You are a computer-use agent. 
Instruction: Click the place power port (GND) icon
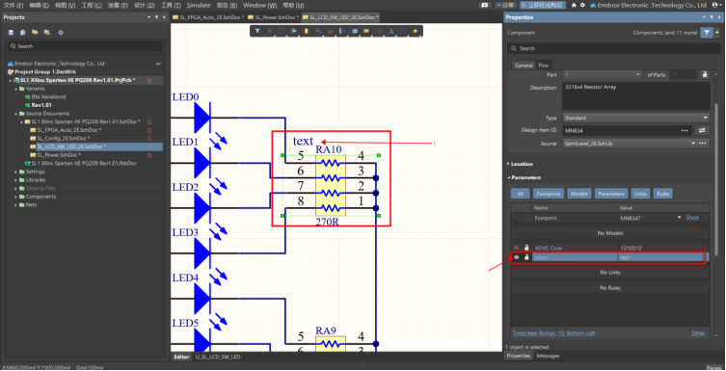pyautogui.click(x=330, y=31)
